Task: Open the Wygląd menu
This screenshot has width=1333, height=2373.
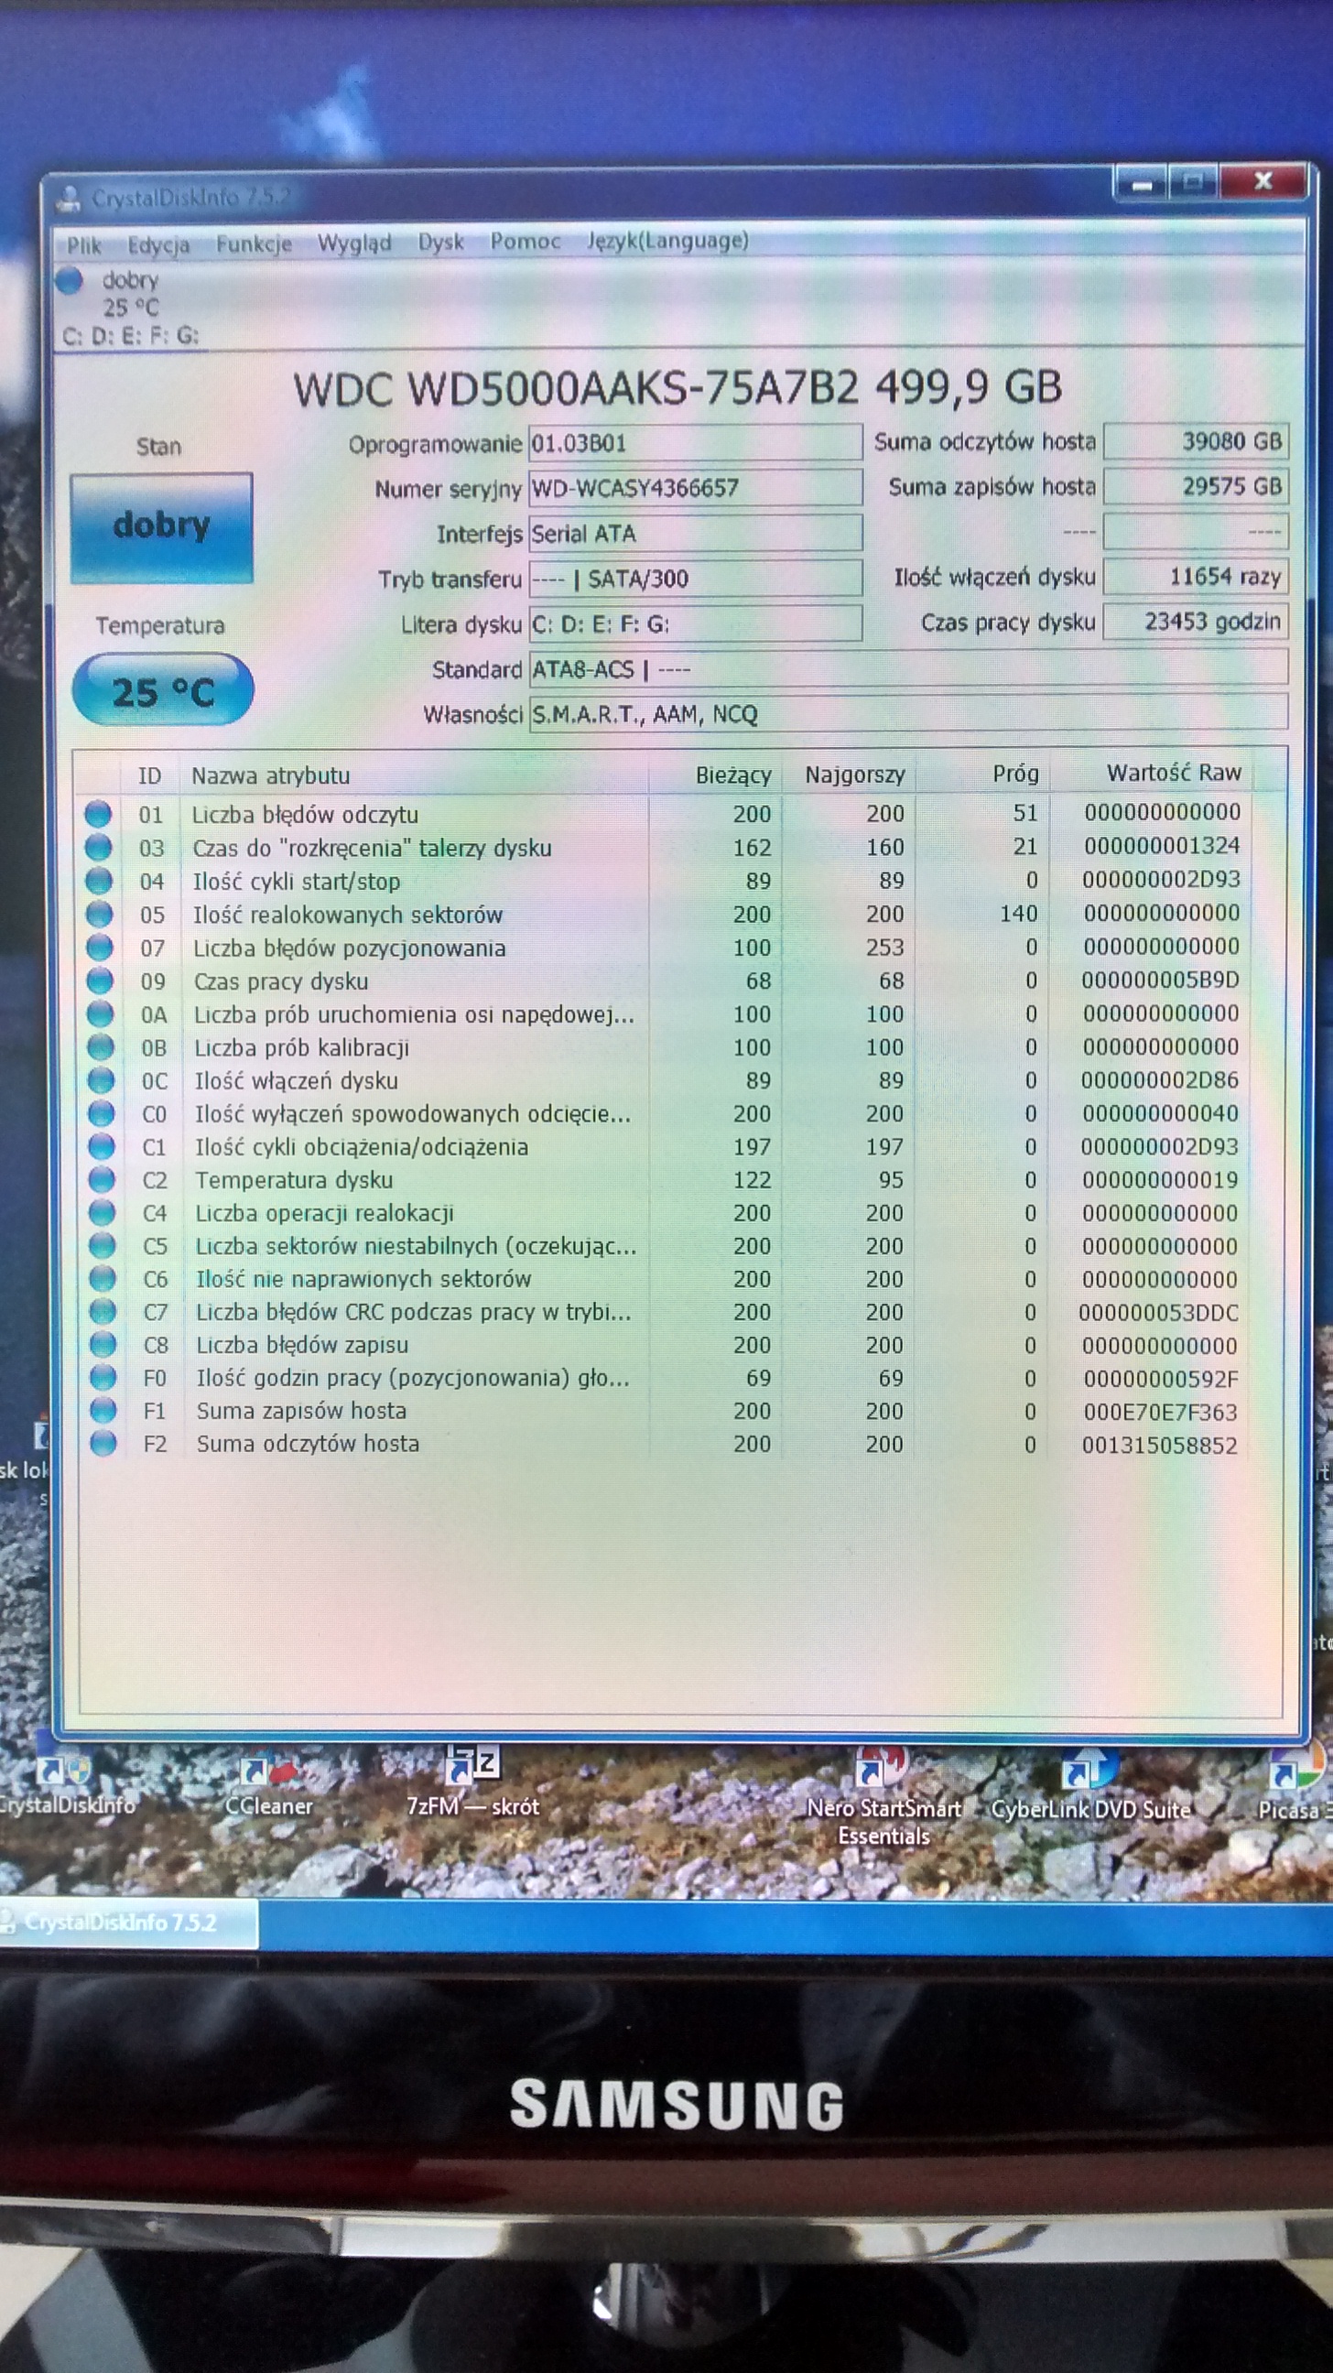Action: coord(354,244)
